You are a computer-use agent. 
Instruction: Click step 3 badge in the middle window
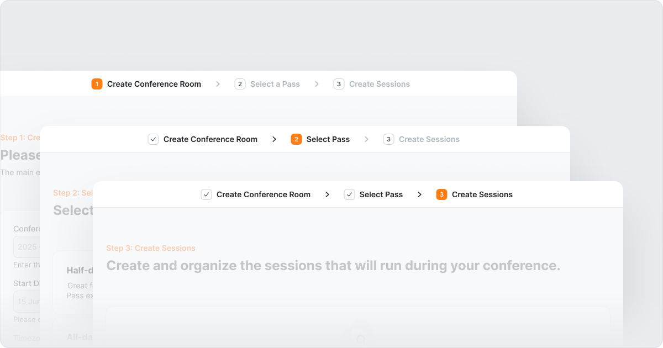pos(388,139)
